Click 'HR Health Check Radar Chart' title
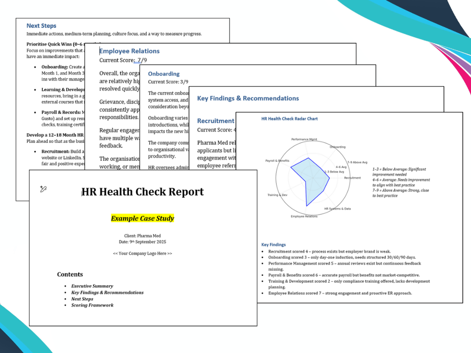The width and height of the screenshot is (471, 353). [289, 119]
